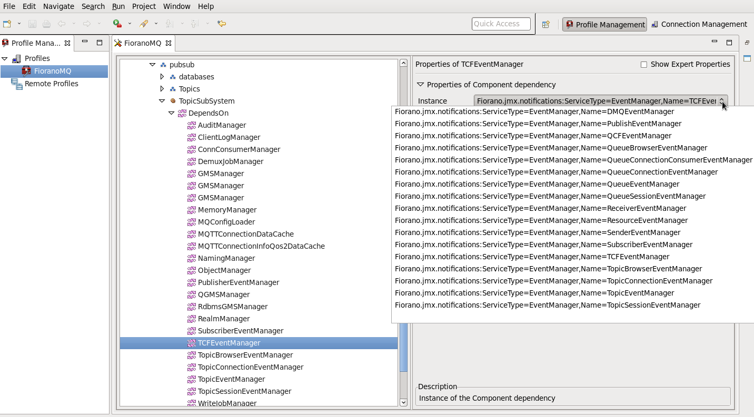Screen dimensions: 754x417
Task: Choose PublishEventManager from the Instance list
Action: pyautogui.click(x=538, y=124)
